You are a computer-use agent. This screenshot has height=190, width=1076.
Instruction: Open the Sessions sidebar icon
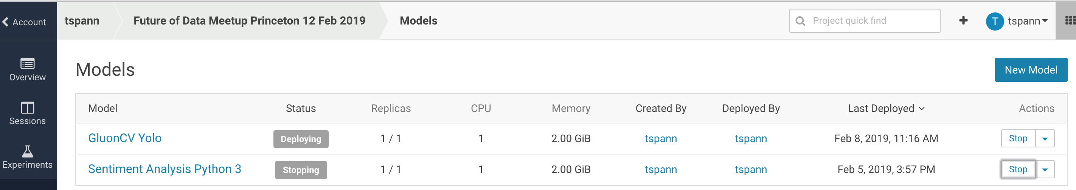28,108
